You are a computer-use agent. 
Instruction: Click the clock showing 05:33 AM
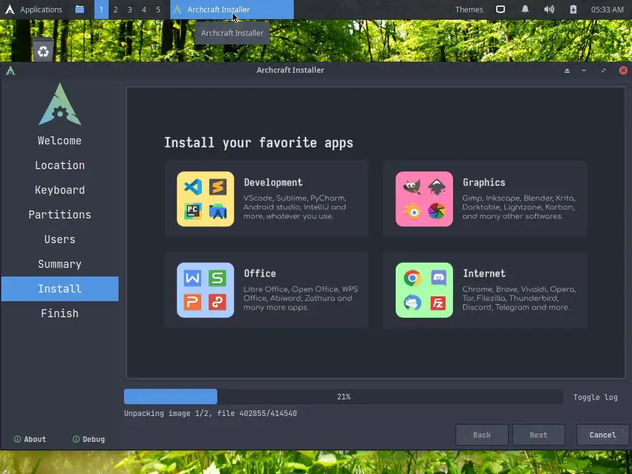click(x=607, y=9)
